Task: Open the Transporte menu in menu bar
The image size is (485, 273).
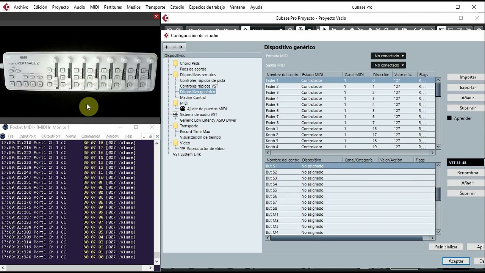Action: pyautogui.click(x=155, y=7)
